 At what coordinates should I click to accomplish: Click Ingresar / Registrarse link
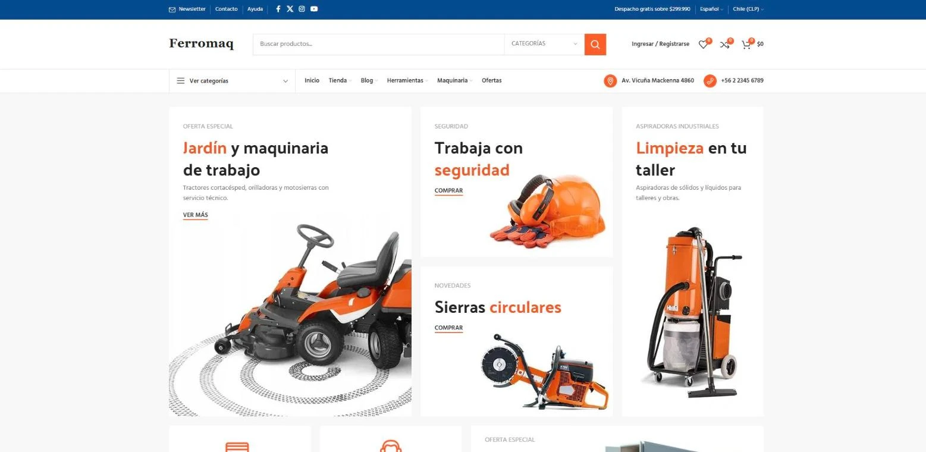coord(660,44)
